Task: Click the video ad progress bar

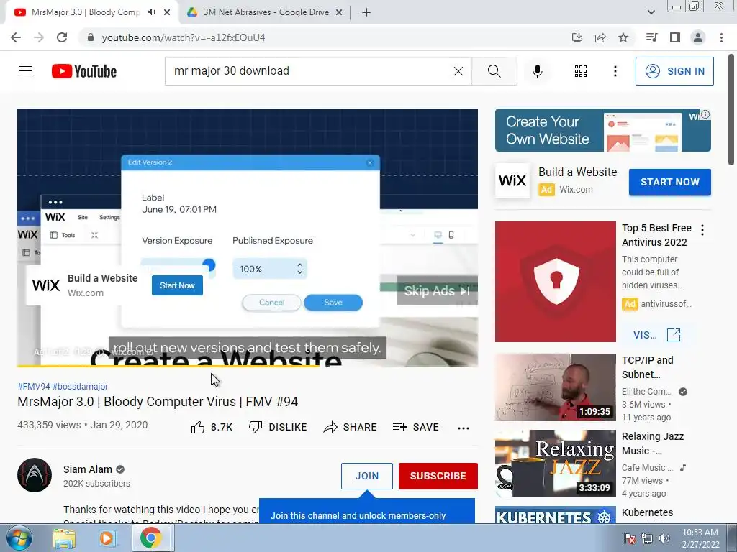Action: 248,365
